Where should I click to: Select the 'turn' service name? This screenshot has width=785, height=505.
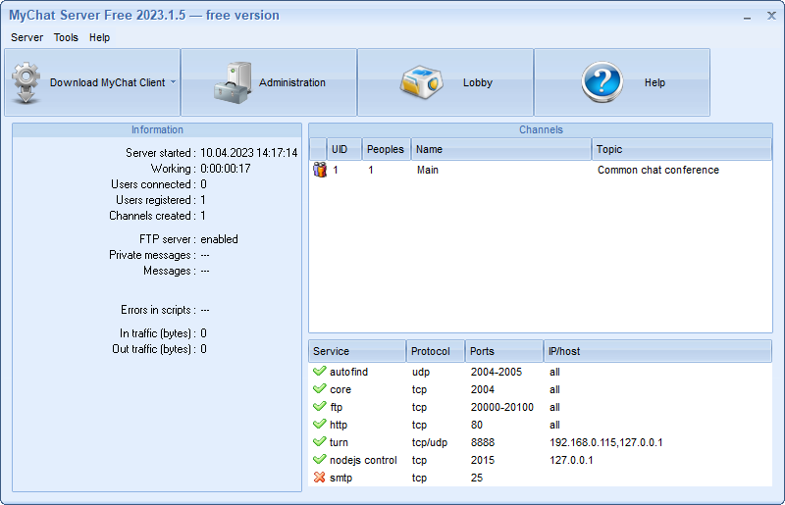coord(339,442)
